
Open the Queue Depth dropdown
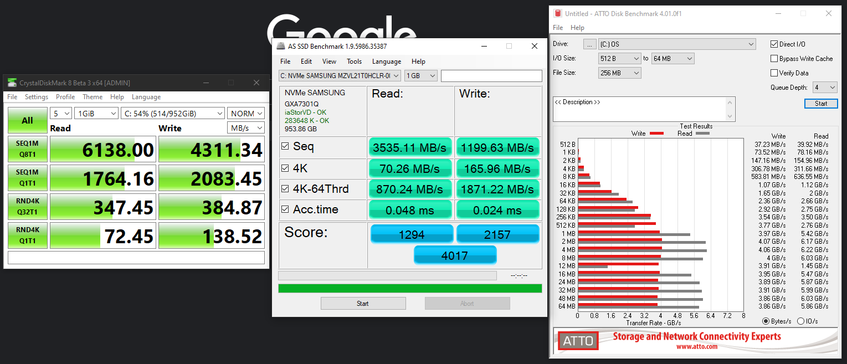[825, 88]
